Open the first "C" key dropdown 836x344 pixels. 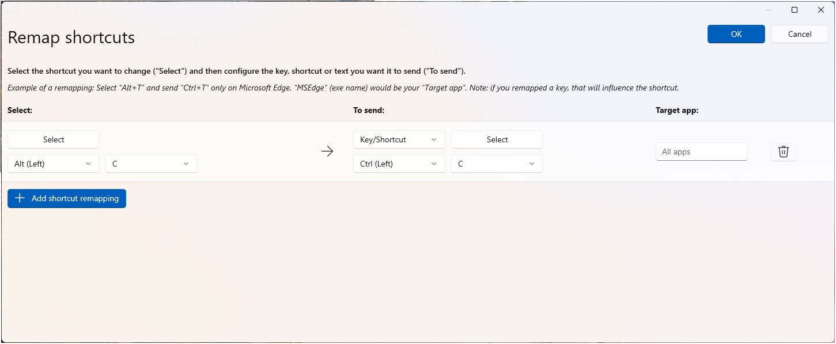(151, 164)
